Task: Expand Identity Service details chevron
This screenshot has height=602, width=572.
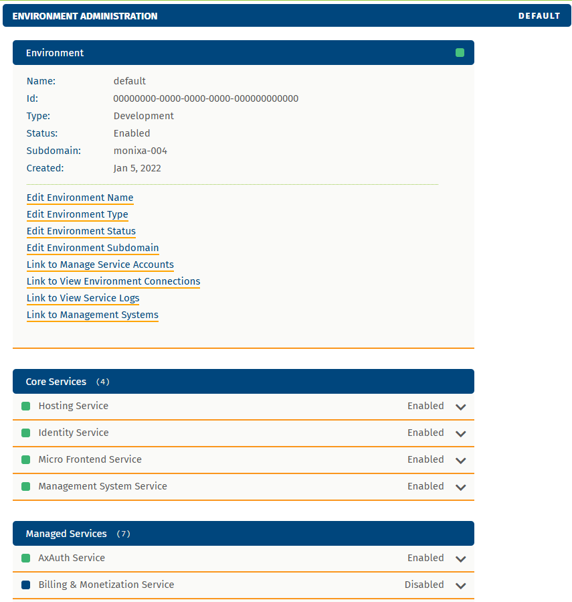Action: 460,434
